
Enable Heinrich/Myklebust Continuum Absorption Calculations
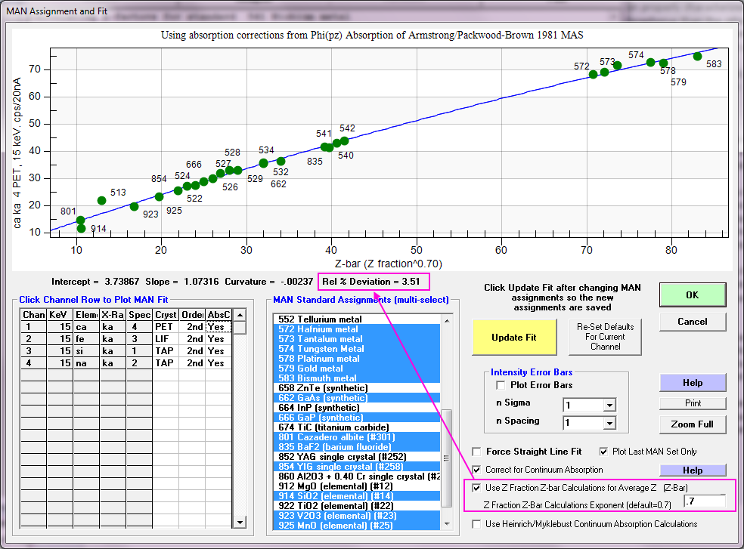pos(476,524)
